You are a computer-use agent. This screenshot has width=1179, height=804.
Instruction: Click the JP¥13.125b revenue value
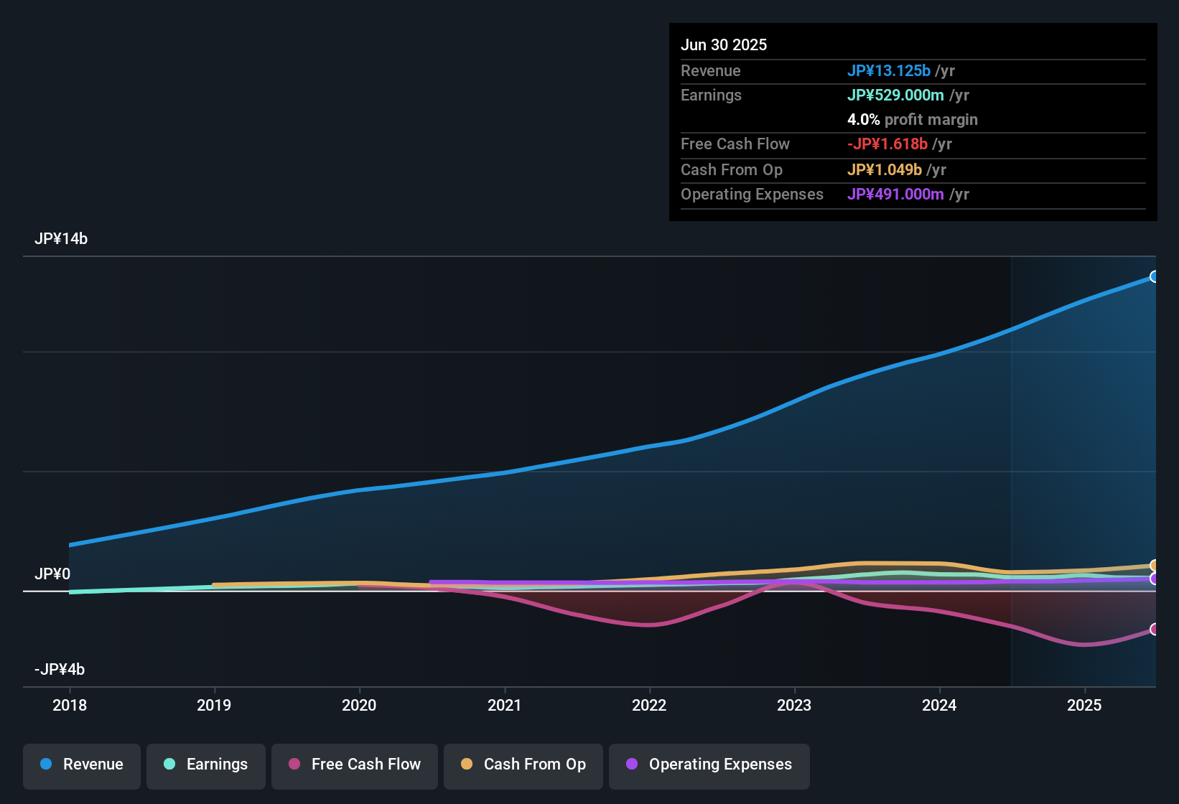coord(890,71)
